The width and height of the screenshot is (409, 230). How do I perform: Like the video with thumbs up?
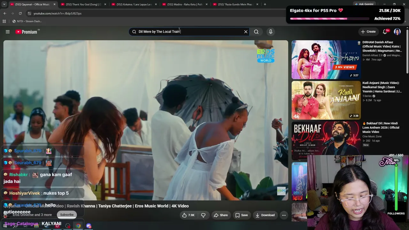[189, 215]
